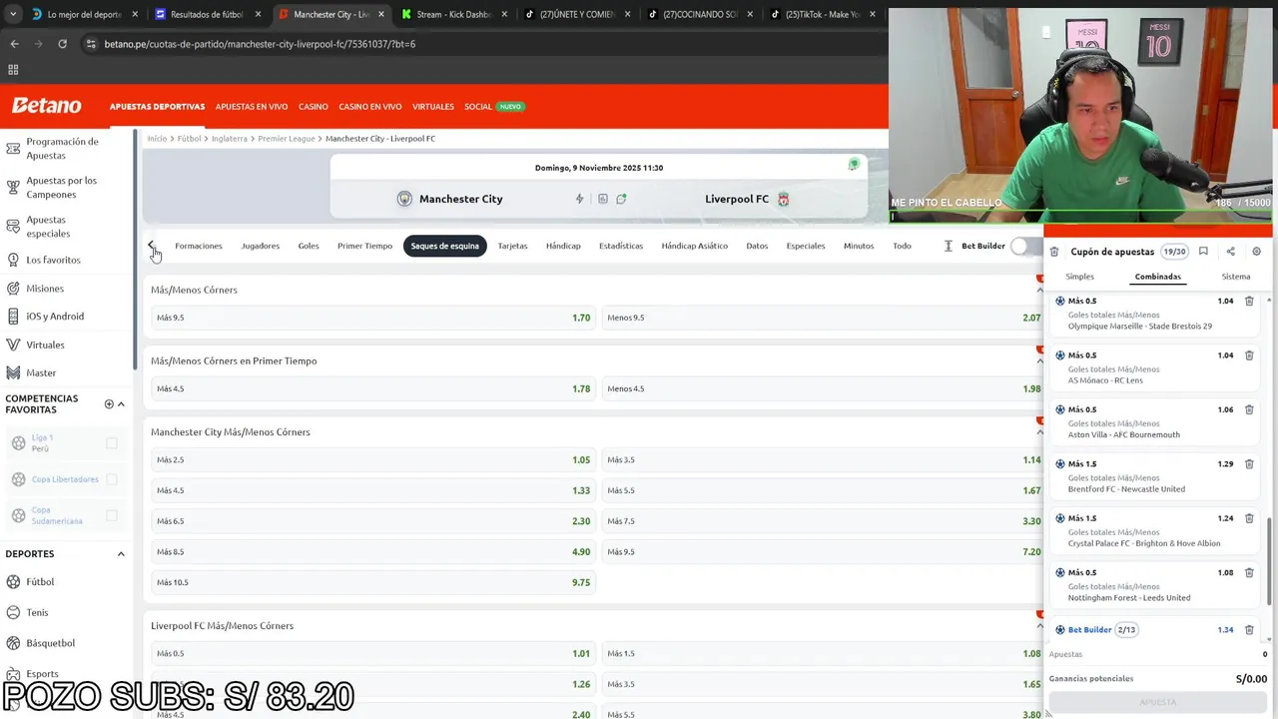Remove Crystal Palace - Brighton selection
This screenshot has width=1278, height=719.
(1248, 518)
